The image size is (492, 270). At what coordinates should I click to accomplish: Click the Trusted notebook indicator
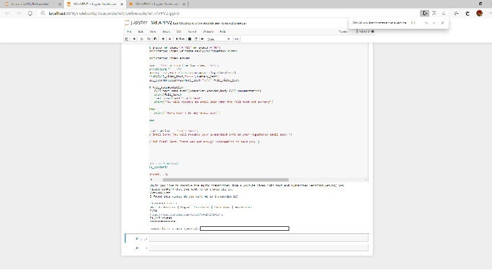[342, 32]
